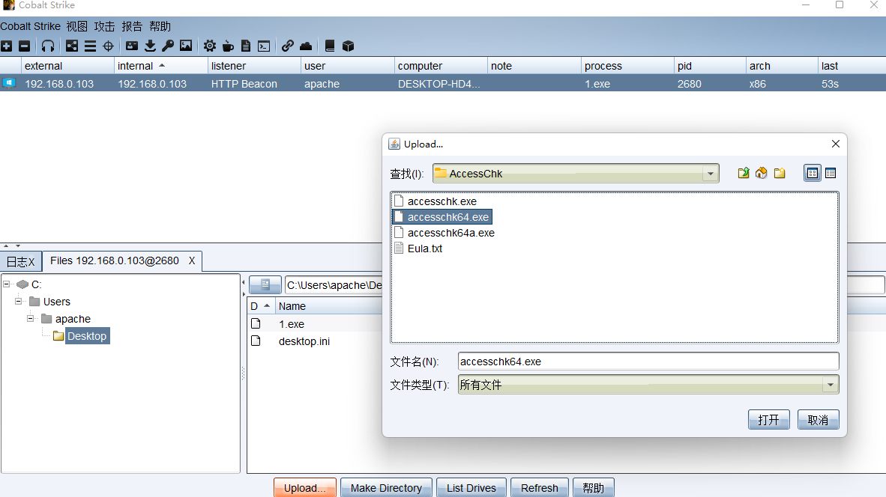Screen dimensions: 886x497
Task: Click the plus icon to connect to a team server
Action: (7, 46)
